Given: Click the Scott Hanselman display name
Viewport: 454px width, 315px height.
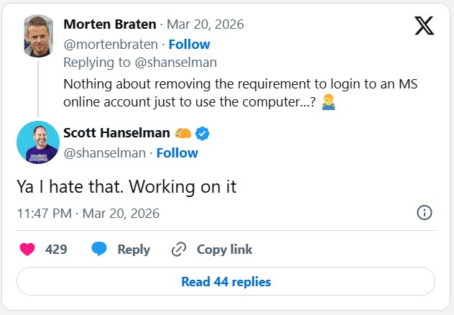Looking at the screenshot, I should [116, 133].
